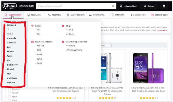Click the padlock Loja confiável icon
The width and height of the screenshot is (173, 102).
click(x=121, y=6)
